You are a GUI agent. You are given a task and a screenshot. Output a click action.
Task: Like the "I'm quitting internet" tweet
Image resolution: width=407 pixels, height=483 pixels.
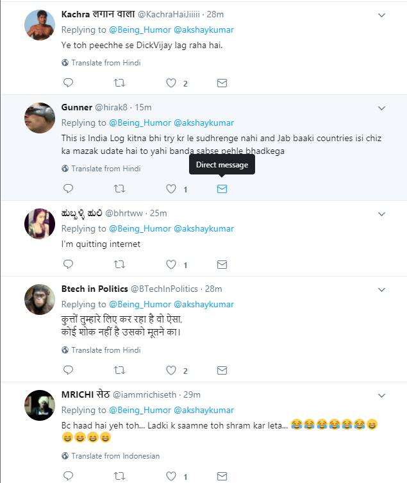tap(171, 264)
